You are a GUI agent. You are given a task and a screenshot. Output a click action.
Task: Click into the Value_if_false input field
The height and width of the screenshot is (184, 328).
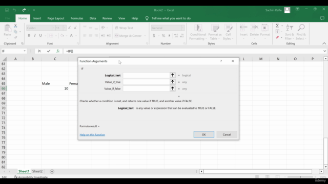146,88
